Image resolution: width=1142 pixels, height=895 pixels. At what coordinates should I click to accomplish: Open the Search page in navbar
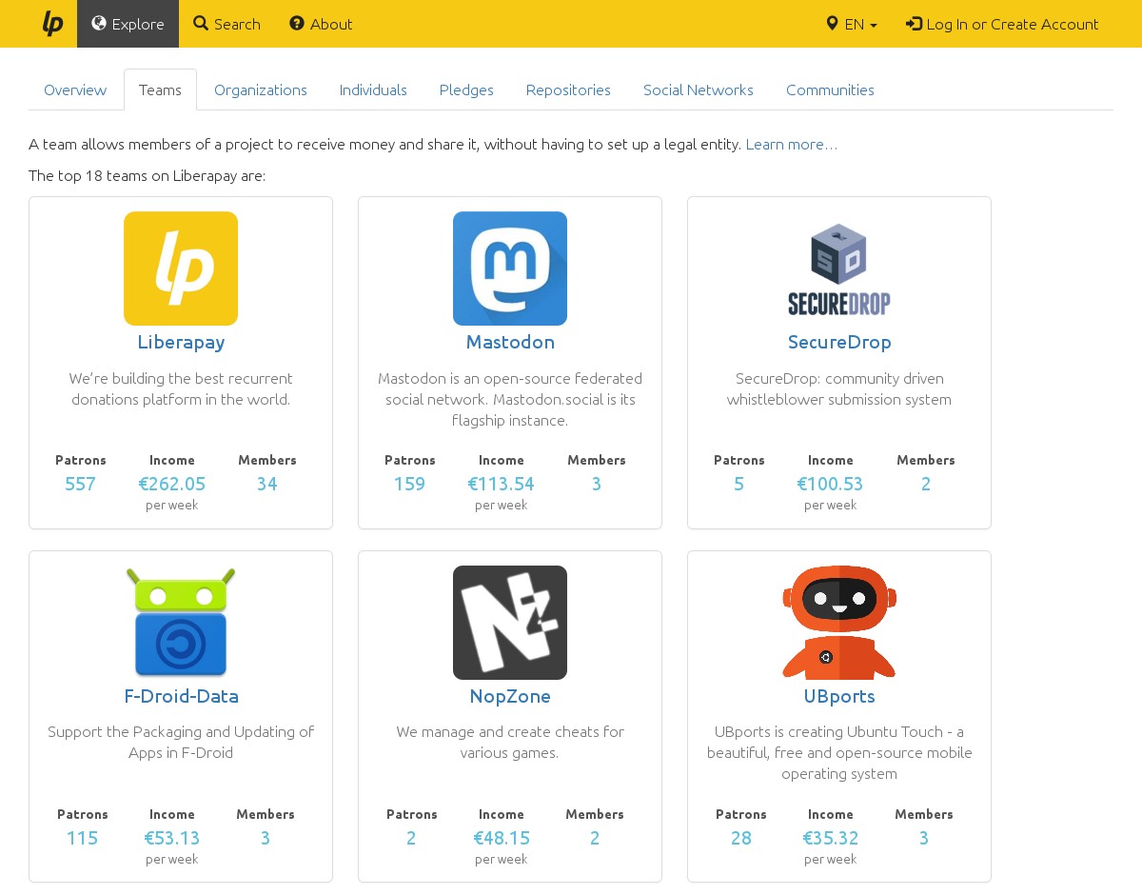pyautogui.click(x=226, y=24)
